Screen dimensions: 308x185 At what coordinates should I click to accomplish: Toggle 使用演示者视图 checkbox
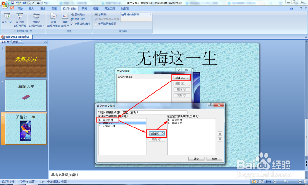(x=96, y=24)
